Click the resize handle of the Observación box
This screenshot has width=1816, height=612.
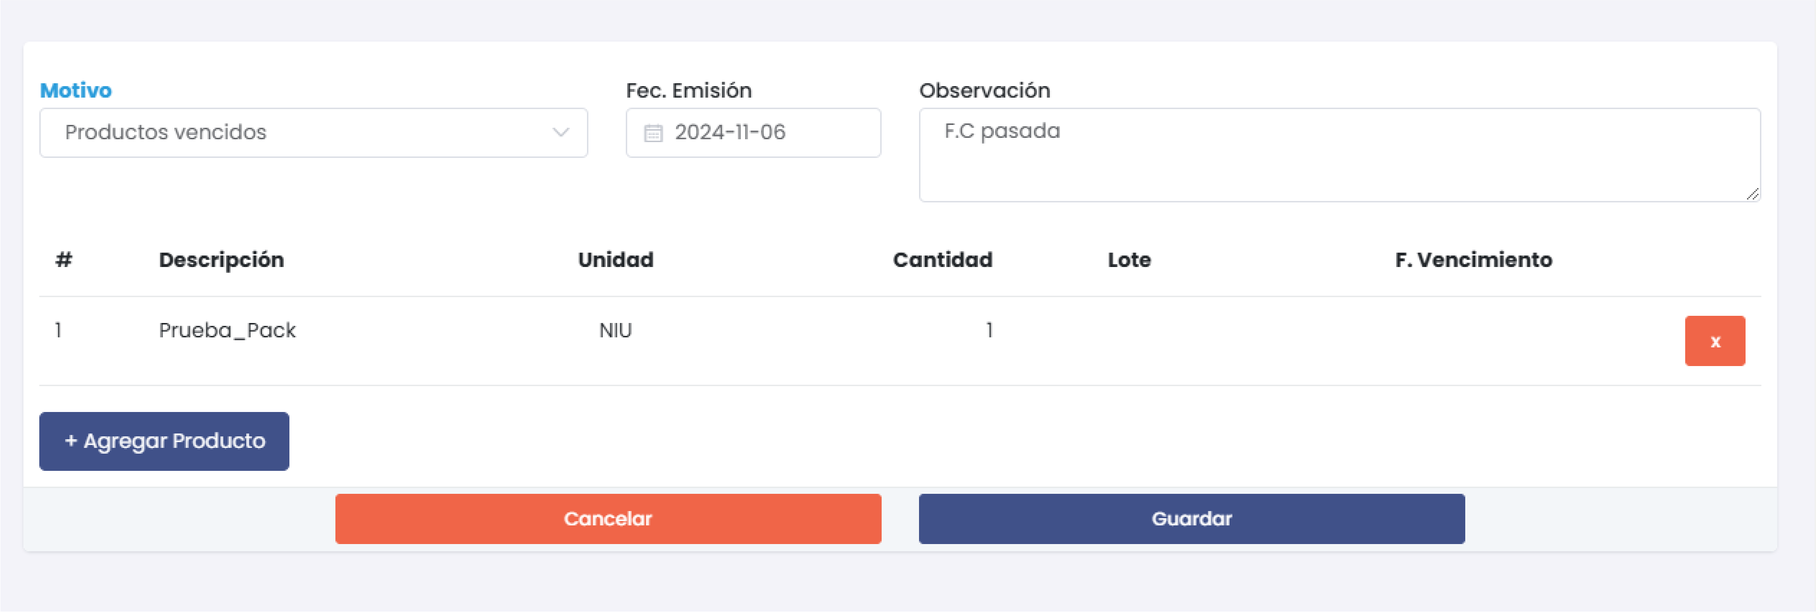(x=1753, y=196)
